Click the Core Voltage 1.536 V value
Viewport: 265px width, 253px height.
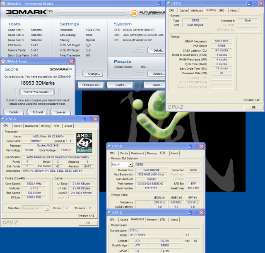coord(65,150)
